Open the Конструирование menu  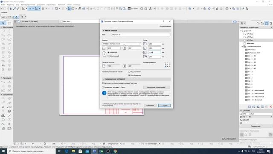pyautogui.click(x=28, y=5)
